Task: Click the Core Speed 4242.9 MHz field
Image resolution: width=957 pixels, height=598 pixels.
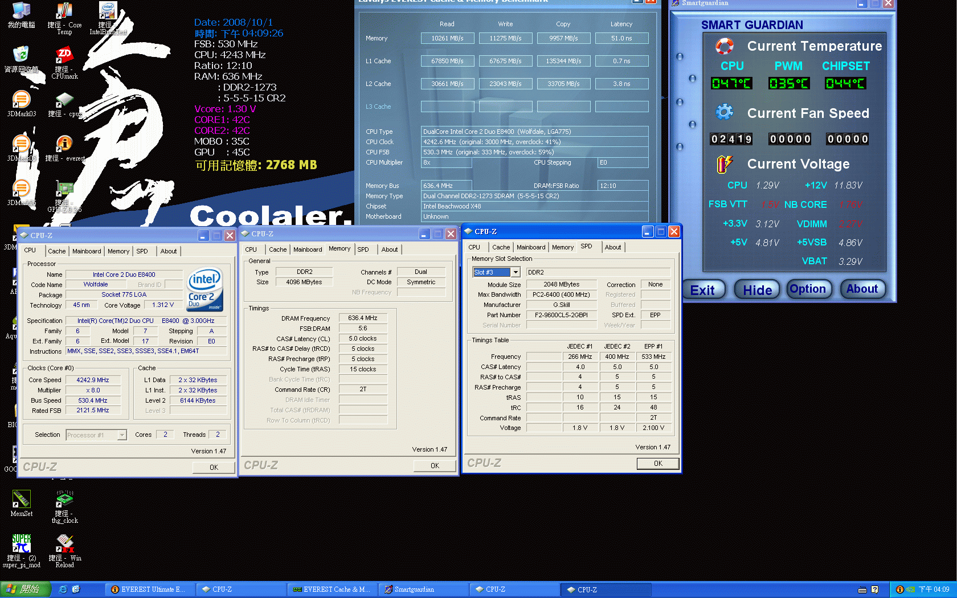Action: [x=93, y=380]
